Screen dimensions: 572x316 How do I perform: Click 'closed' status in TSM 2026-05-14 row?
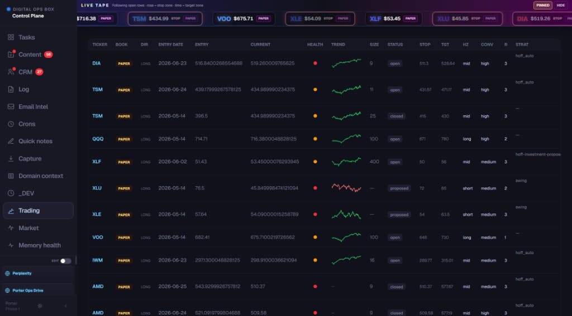397,116
